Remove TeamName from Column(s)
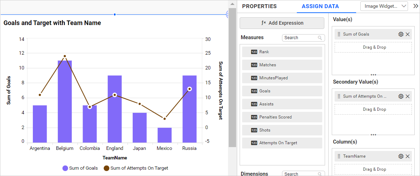The image size is (420, 176). pyautogui.click(x=408, y=156)
